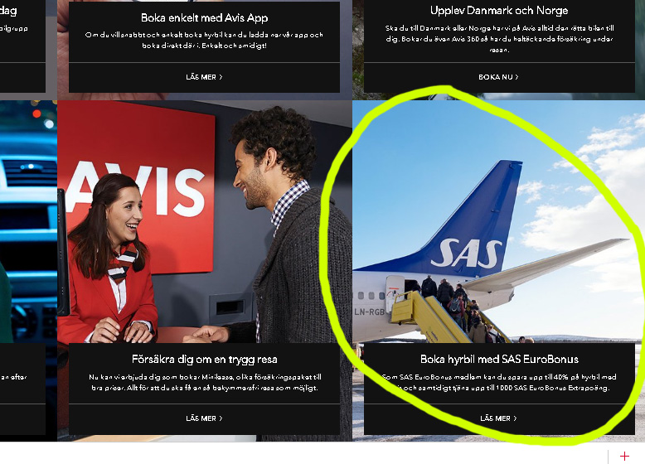645x464 pixels.
Task: Click the heading Upplev Danmark och Norge
Action: tap(499, 11)
